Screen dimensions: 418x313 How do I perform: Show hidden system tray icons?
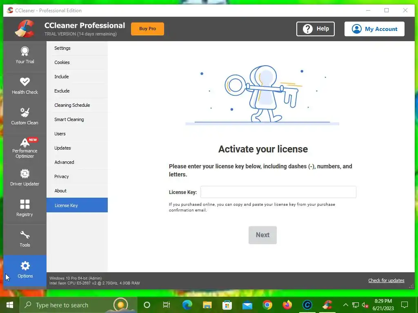coord(345,305)
